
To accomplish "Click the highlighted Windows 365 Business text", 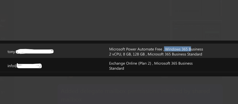I will pyautogui.click(x=184, y=49).
